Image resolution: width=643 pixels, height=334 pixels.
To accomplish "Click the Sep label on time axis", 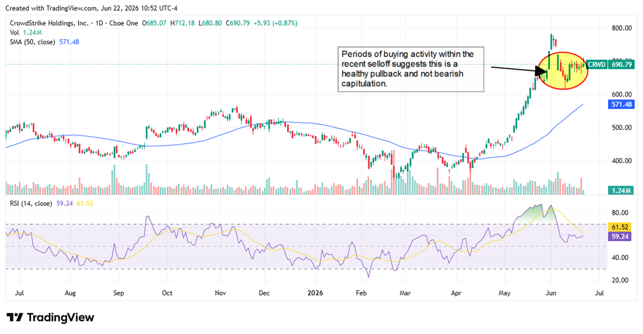I will click(x=119, y=294).
